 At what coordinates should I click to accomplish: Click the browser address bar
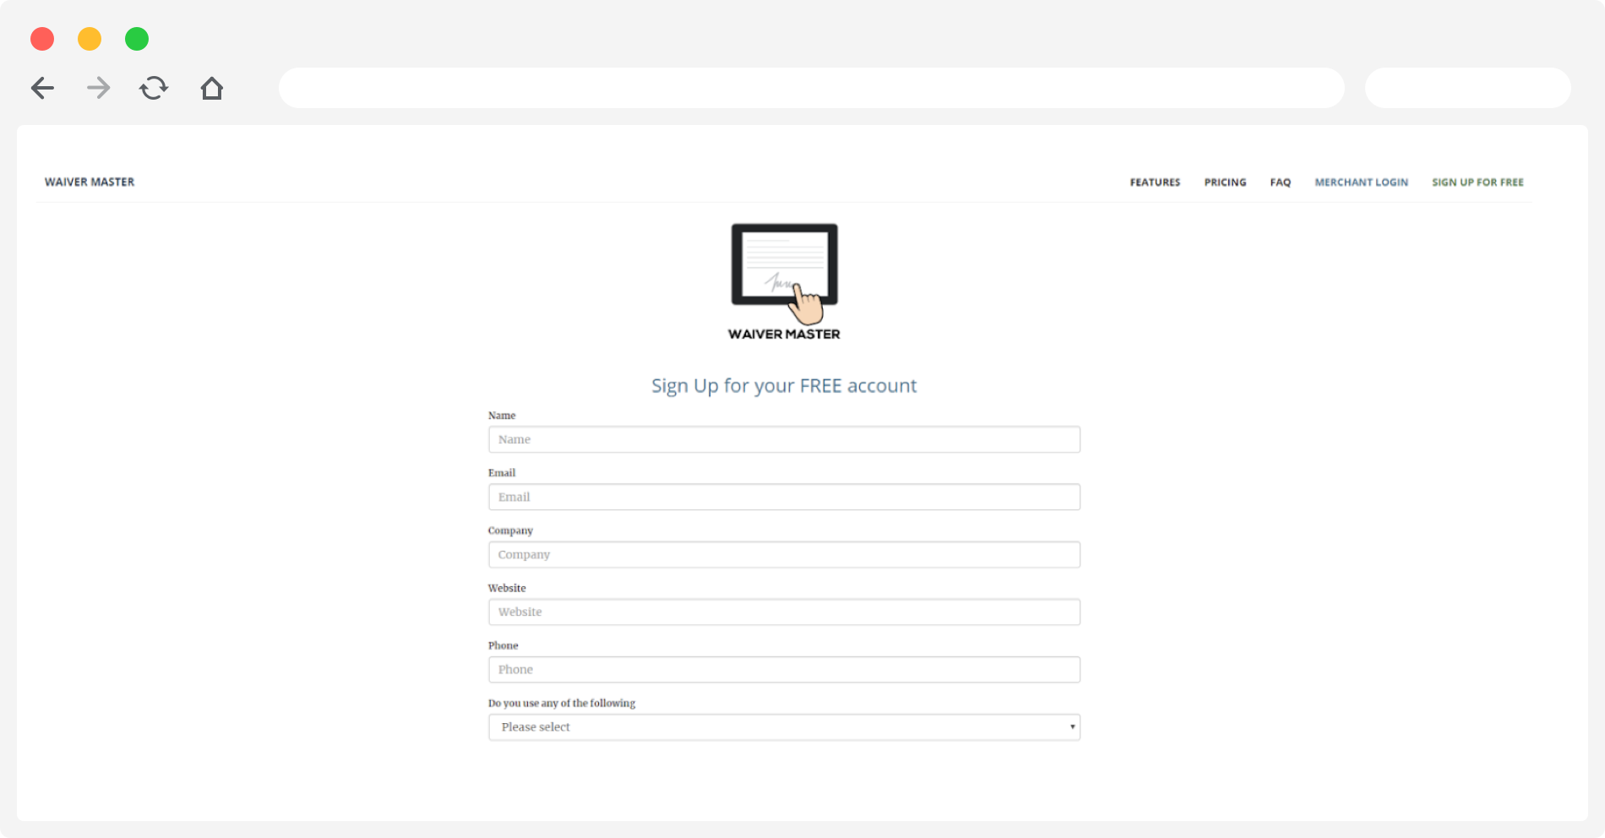coord(811,87)
